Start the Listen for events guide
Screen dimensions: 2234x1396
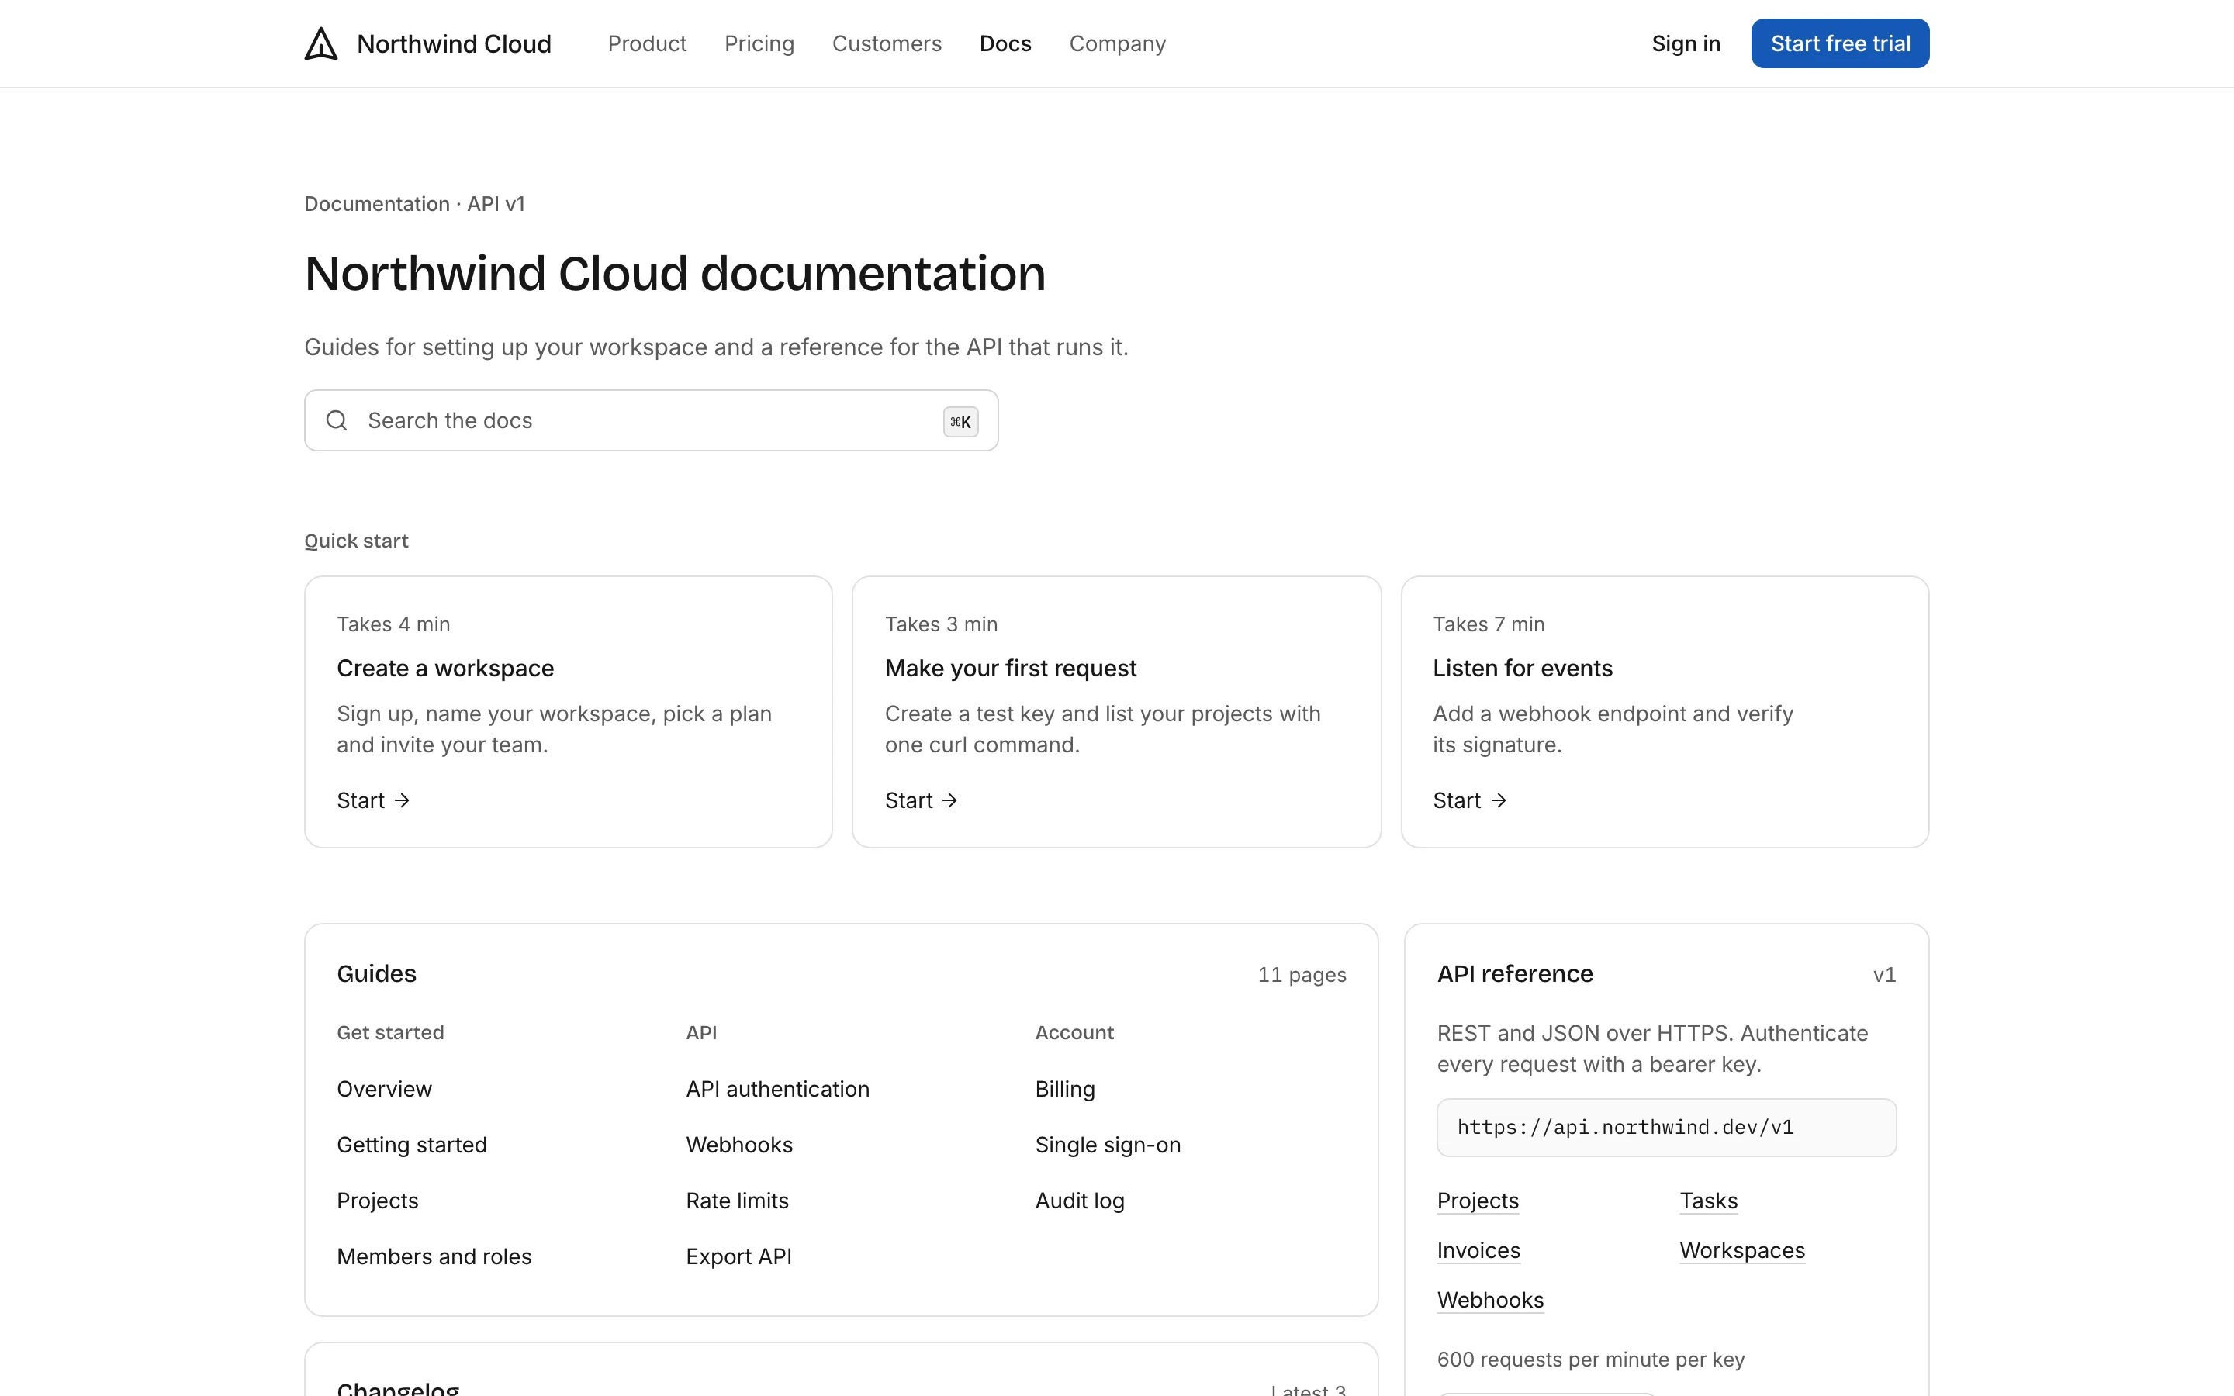[x=1470, y=800]
